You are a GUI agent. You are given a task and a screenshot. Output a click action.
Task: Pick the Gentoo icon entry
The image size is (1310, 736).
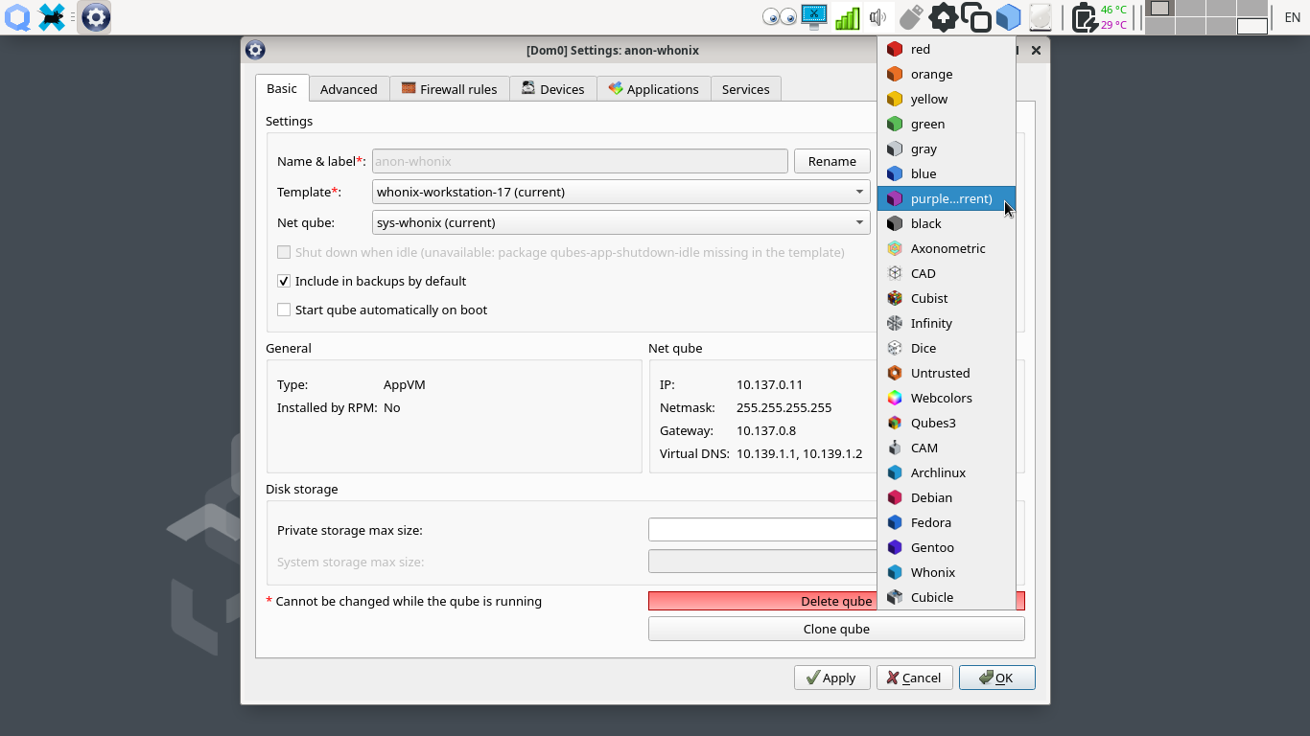pyautogui.click(x=947, y=547)
